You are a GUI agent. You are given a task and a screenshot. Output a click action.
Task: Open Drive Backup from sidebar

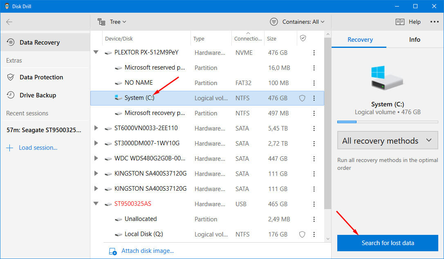[x=38, y=95]
